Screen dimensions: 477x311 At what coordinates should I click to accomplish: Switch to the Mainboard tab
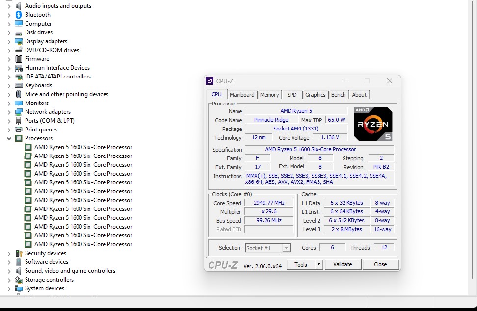(242, 95)
